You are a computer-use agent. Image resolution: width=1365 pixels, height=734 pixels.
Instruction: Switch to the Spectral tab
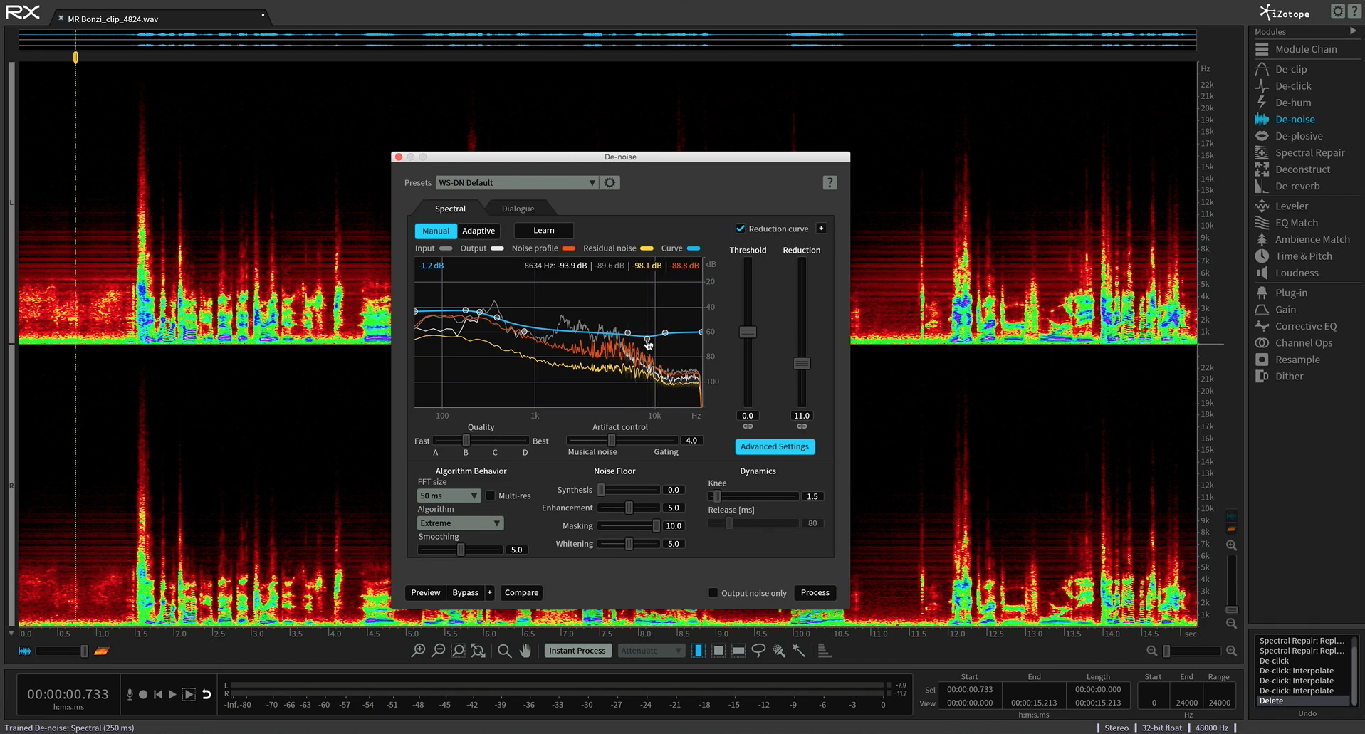pos(450,209)
